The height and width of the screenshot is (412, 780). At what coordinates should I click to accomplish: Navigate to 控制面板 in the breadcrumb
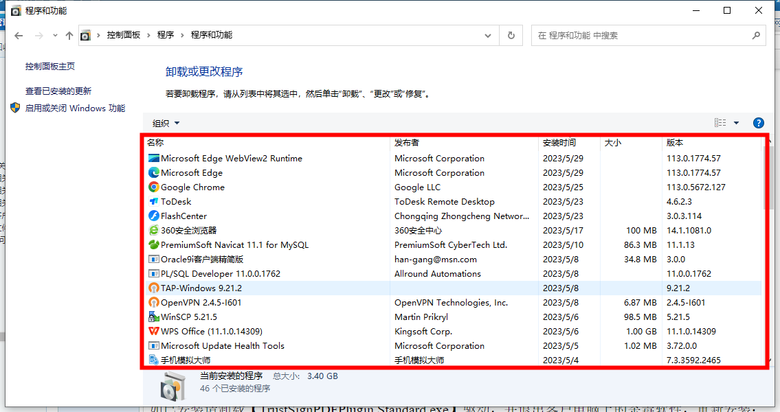(124, 35)
